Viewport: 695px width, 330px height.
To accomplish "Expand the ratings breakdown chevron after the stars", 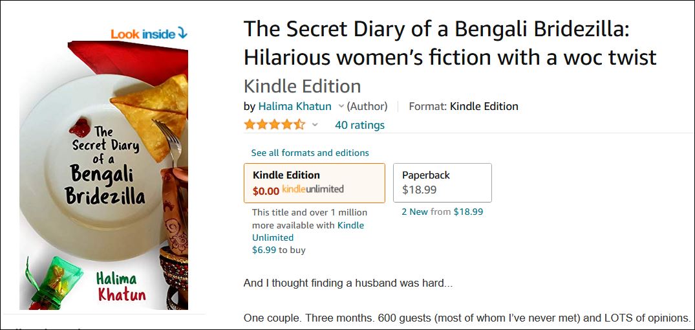I will [315, 125].
